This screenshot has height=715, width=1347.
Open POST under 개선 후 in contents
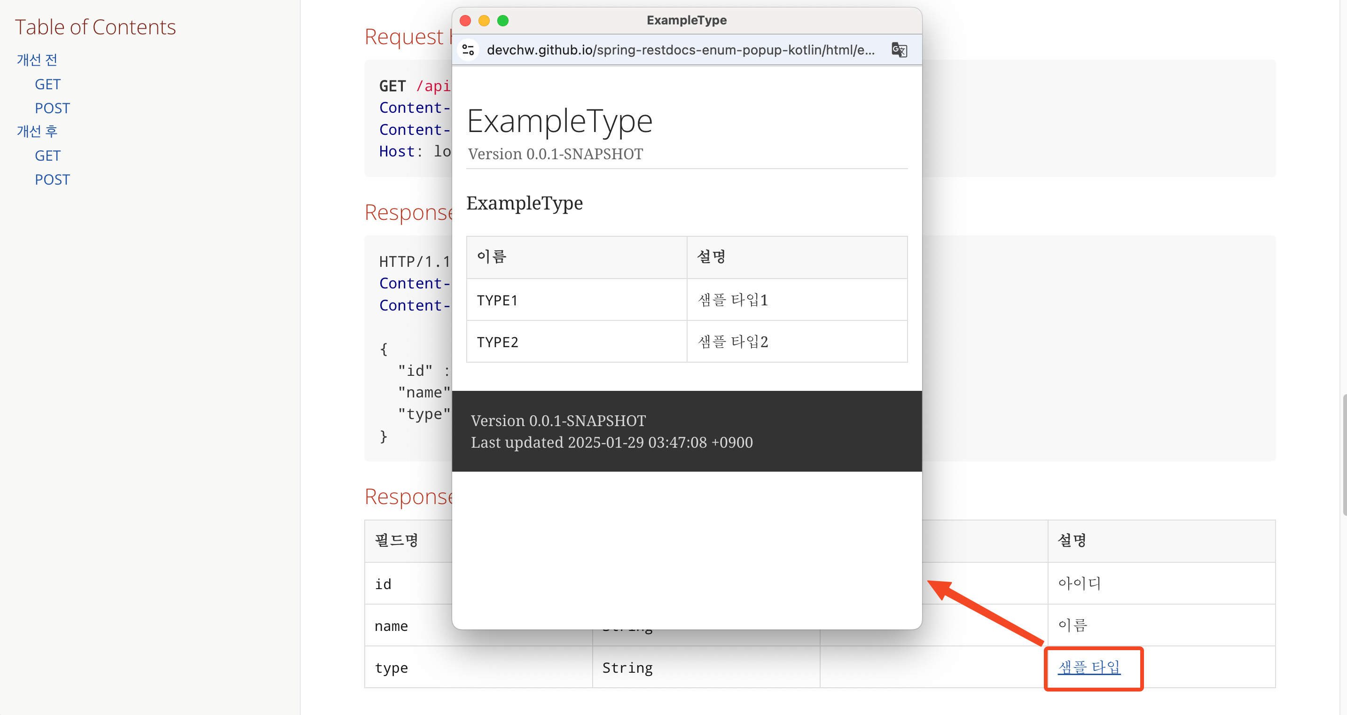(52, 180)
